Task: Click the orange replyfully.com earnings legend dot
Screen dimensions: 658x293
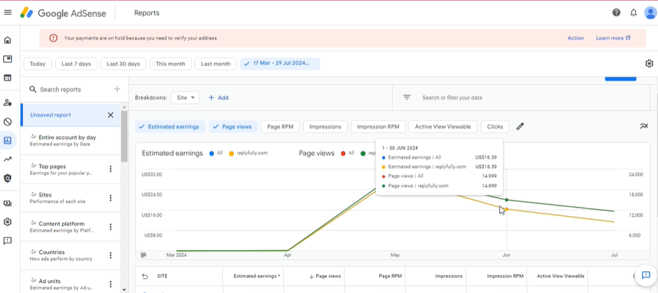Action: (x=231, y=153)
